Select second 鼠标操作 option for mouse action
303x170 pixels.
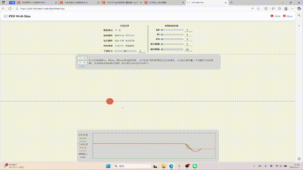(x=130, y=35)
